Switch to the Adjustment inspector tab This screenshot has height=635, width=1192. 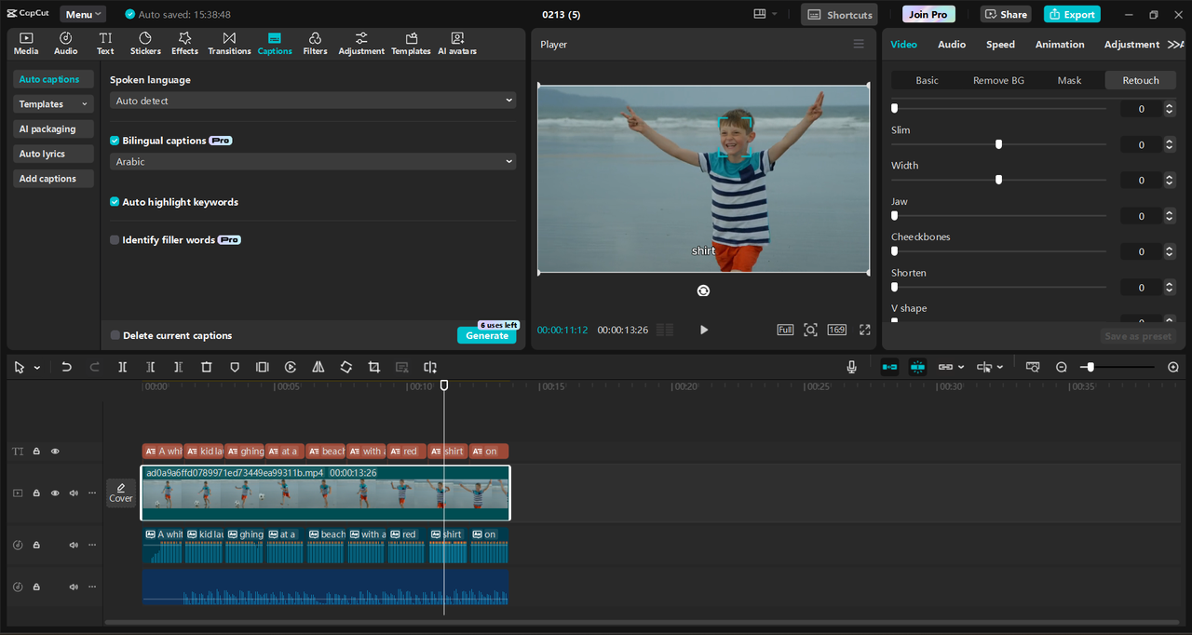1131,44
